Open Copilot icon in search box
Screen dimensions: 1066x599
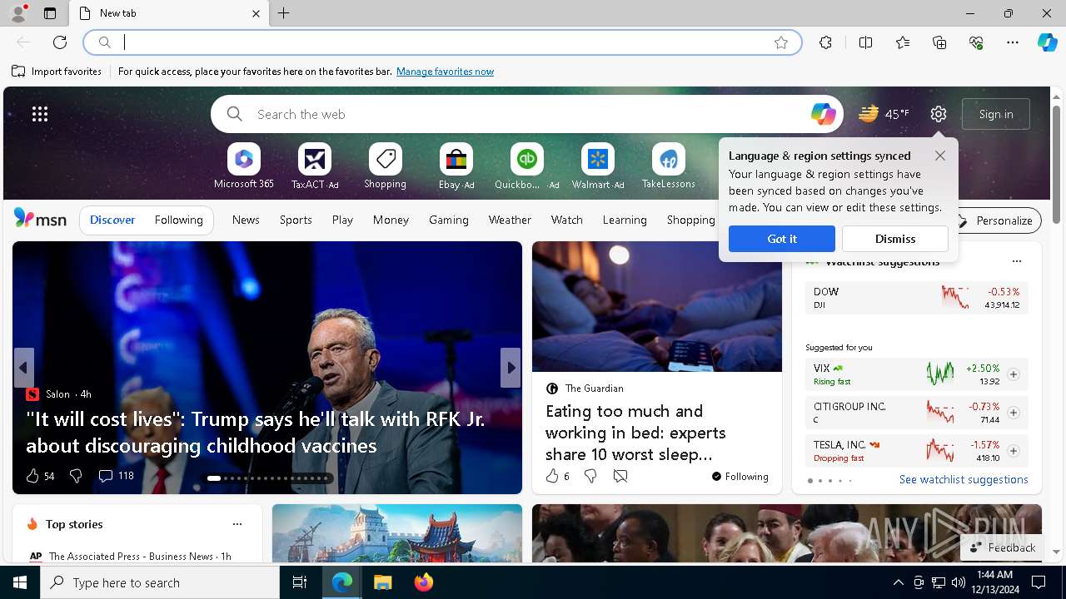tap(823, 114)
